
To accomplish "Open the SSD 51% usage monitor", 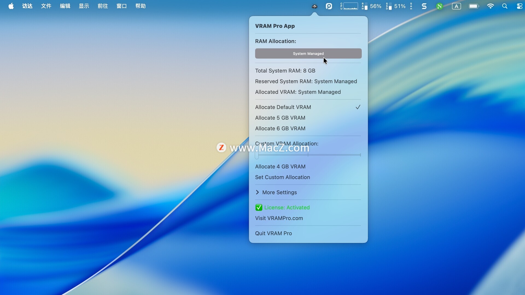I will point(396,6).
